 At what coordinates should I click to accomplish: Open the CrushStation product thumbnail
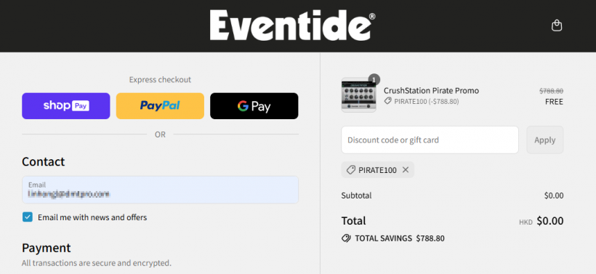[x=358, y=95]
